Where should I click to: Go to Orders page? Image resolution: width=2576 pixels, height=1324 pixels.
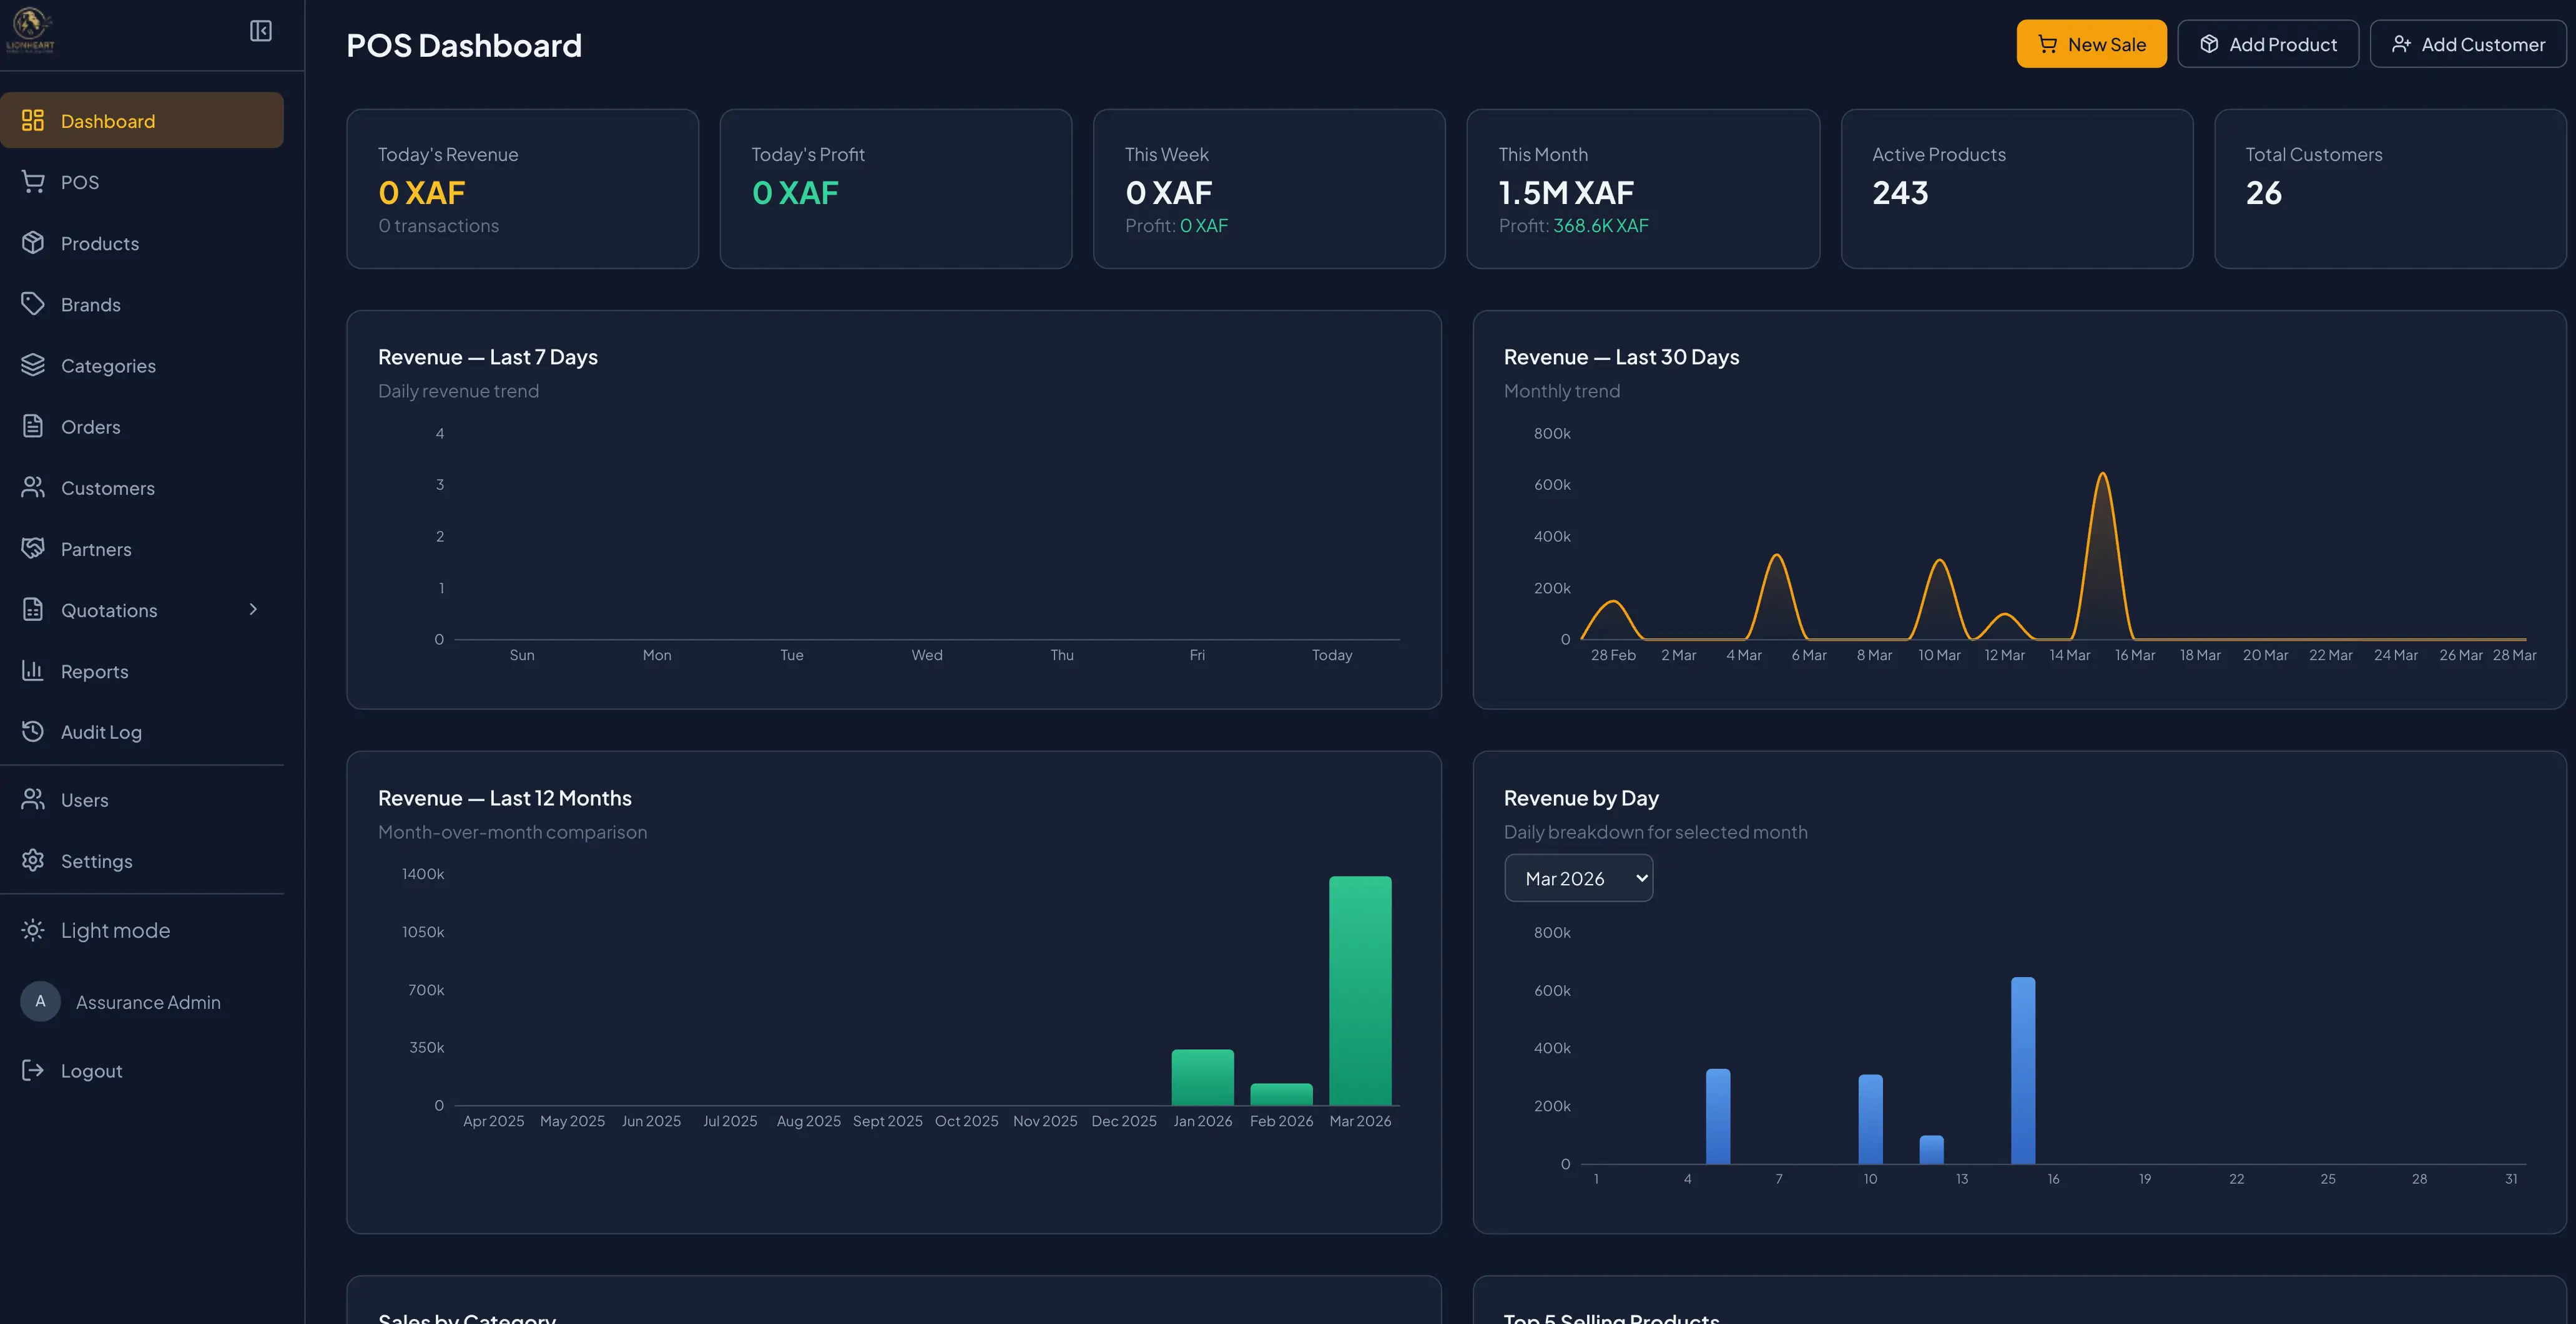90,427
